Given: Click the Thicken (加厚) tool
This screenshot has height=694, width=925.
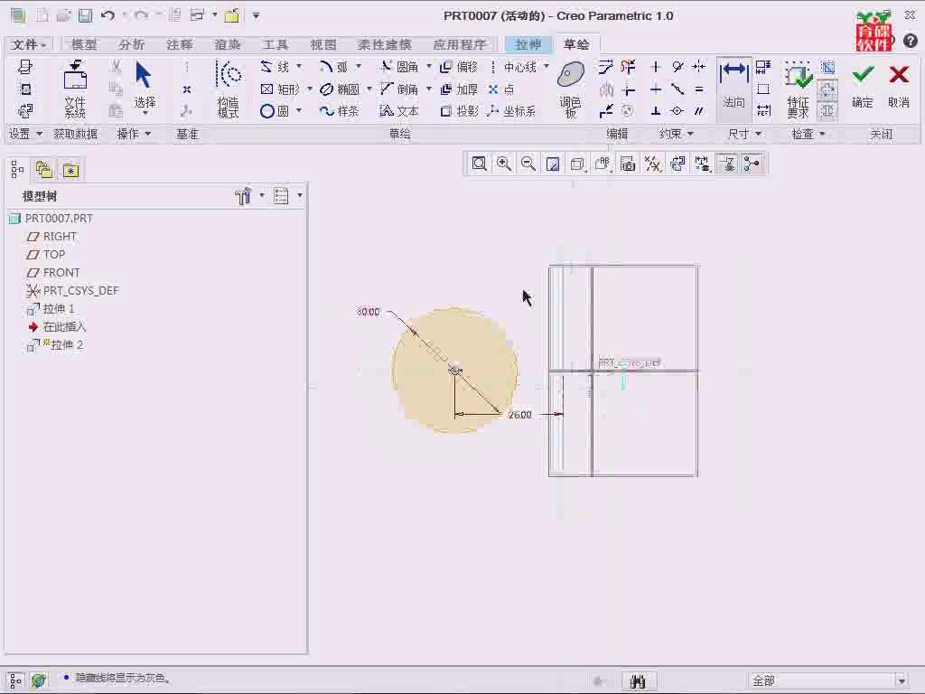Looking at the screenshot, I should 459,89.
